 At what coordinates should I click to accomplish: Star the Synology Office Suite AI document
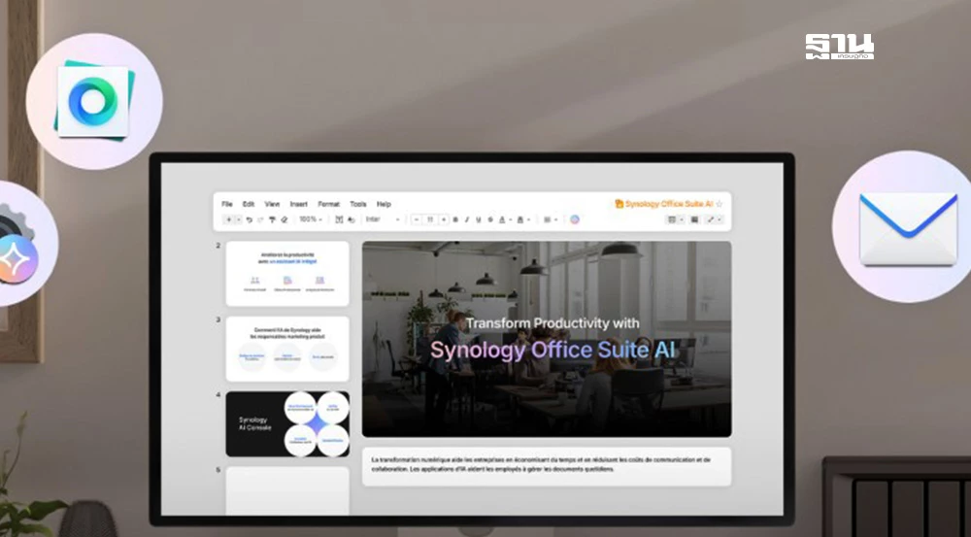point(719,204)
